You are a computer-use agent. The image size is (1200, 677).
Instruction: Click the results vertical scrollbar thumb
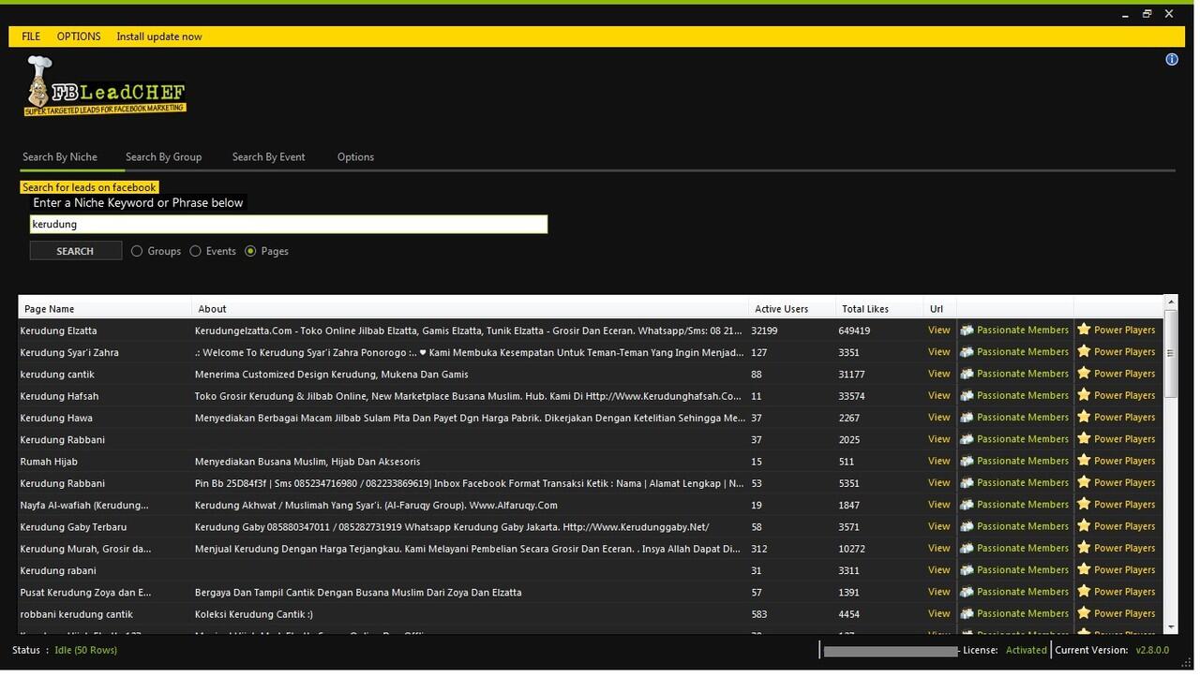[1170, 353]
